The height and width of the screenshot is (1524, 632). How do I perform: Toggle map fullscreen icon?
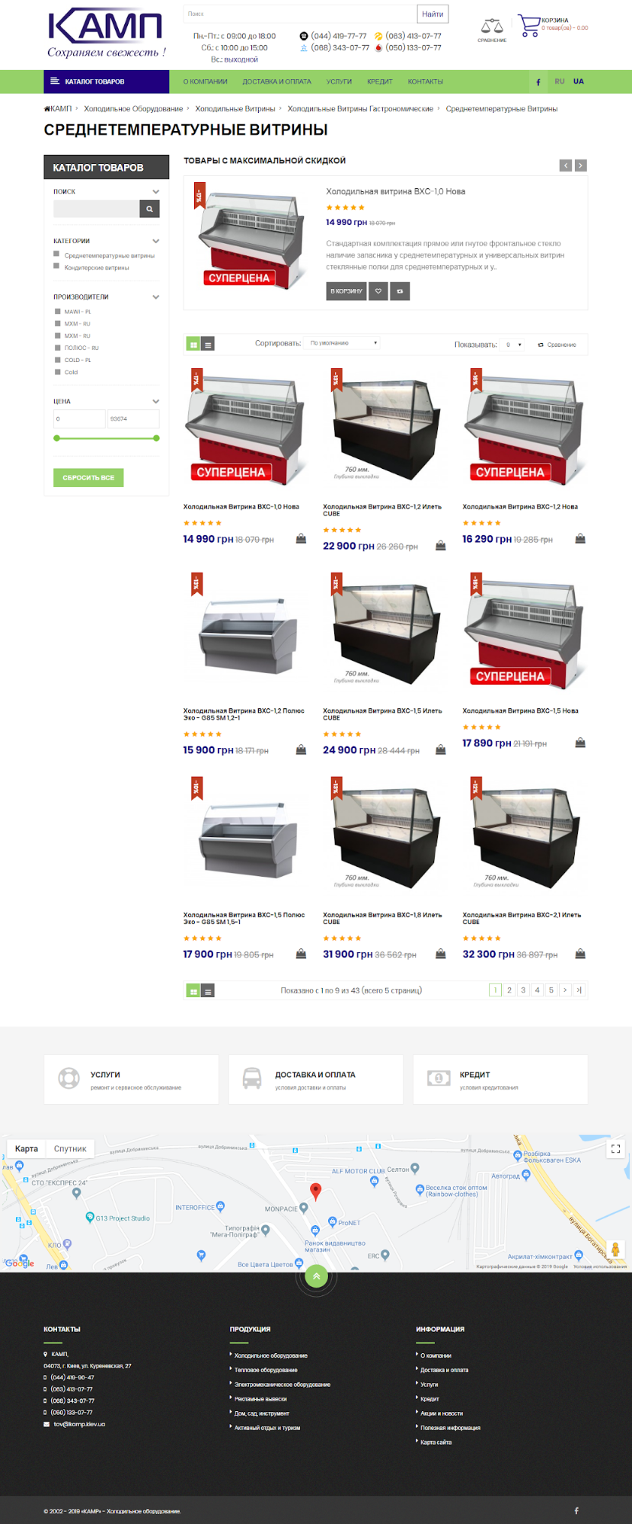pyautogui.click(x=616, y=1148)
